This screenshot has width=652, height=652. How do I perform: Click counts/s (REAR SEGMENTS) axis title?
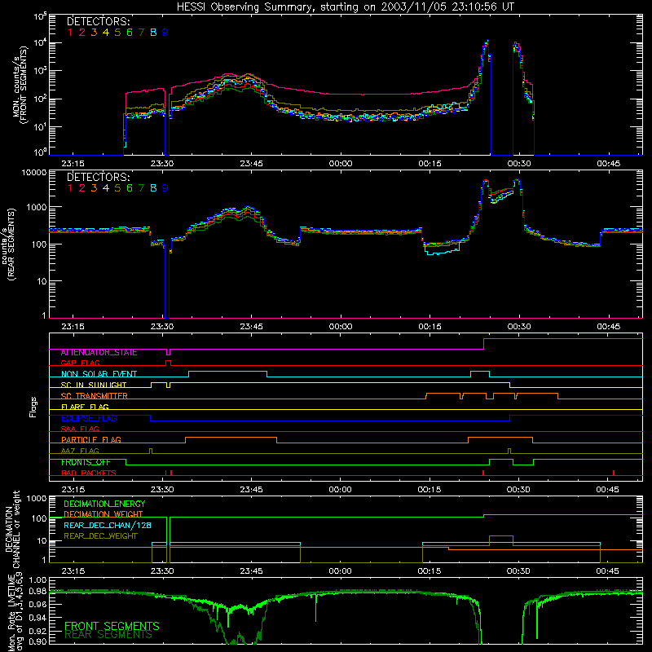9,244
